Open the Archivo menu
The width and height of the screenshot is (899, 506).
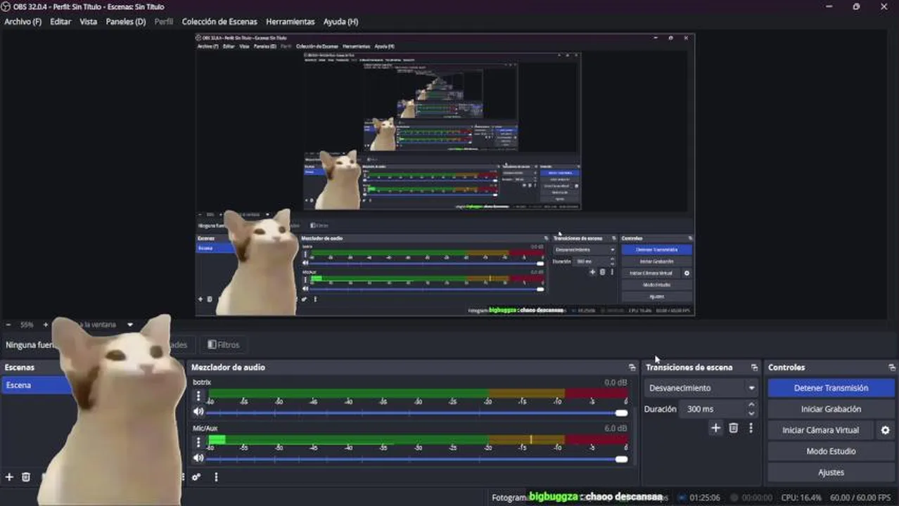click(x=23, y=22)
